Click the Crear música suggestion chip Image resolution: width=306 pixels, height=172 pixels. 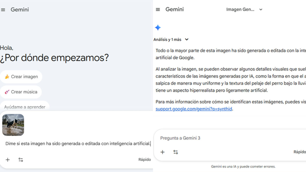(21, 92)
